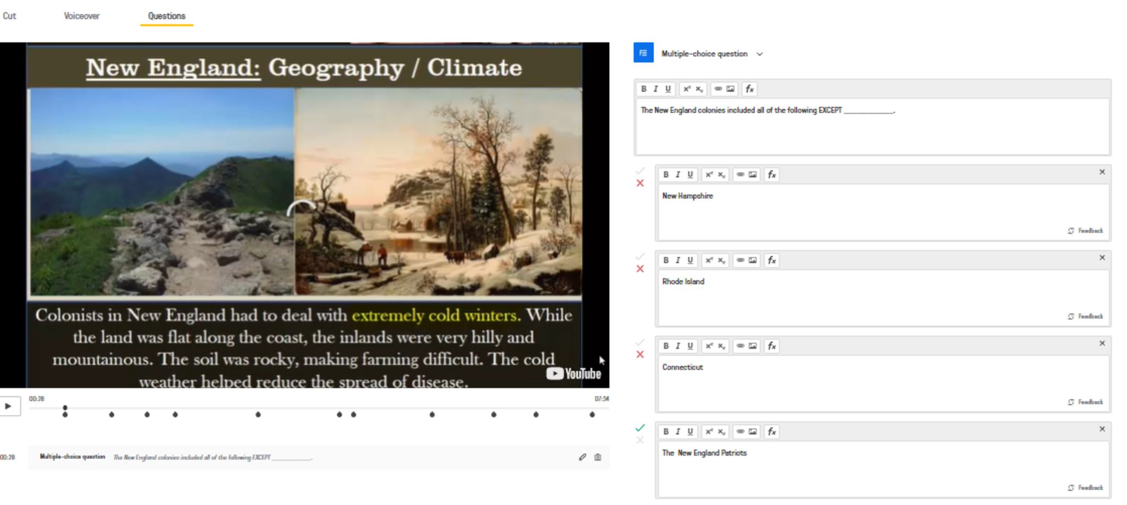Edit the question with the pencil icon
The height and width of the screenshot is (505, 1127).
pyautogui.click(x=582, y=457)
